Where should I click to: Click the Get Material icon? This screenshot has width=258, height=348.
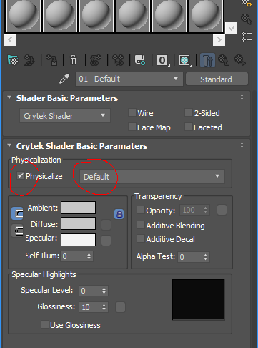[13, 60]
